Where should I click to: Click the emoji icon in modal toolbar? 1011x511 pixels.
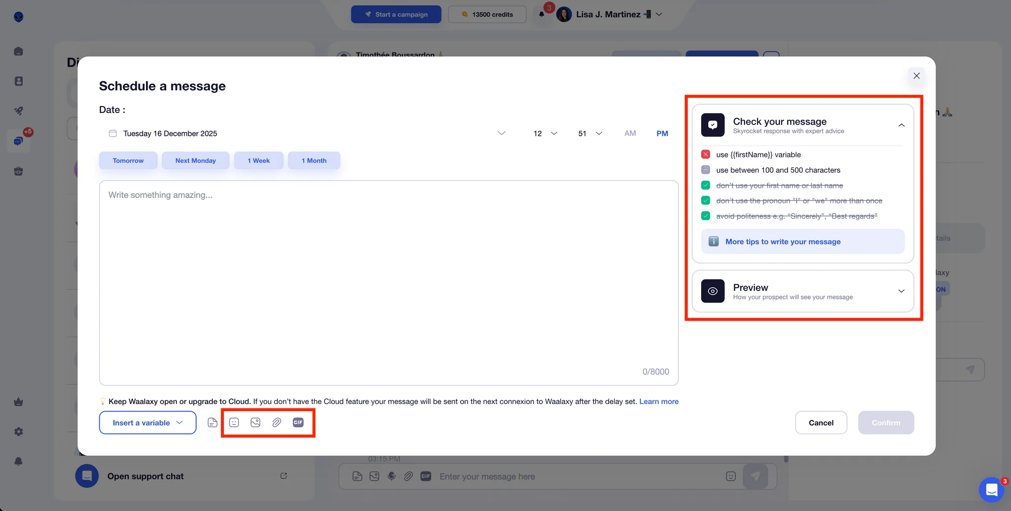click(234, 423)
